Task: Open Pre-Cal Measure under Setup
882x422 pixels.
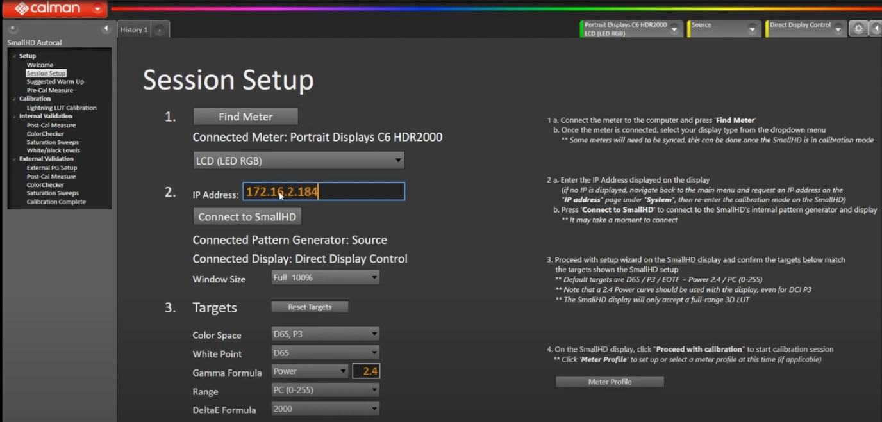Action: [50, 90]
